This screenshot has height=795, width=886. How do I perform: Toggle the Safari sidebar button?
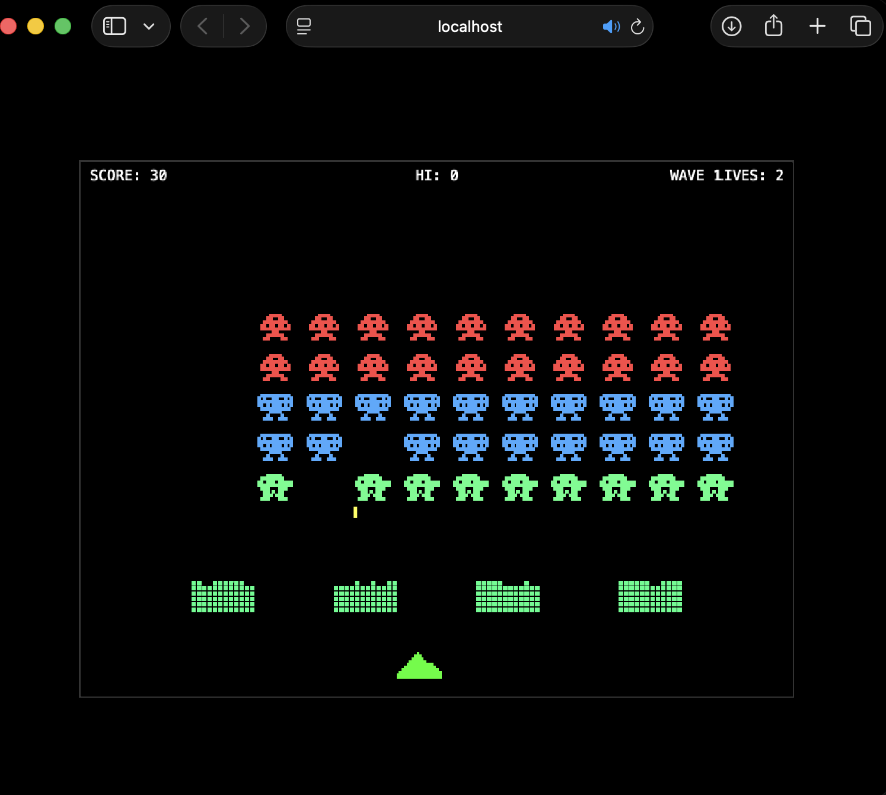[x=114, y=26]
